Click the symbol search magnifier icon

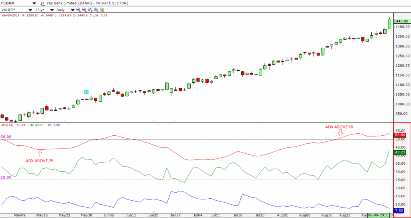(x=42, y=3)
